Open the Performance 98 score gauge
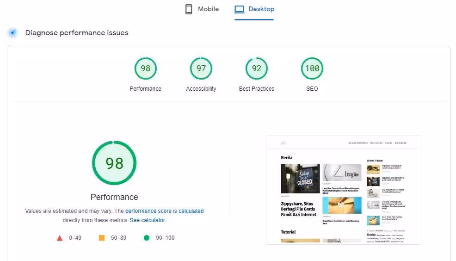Image resolution: width=456 pixels, height=261 pixels. coord(145,68)
